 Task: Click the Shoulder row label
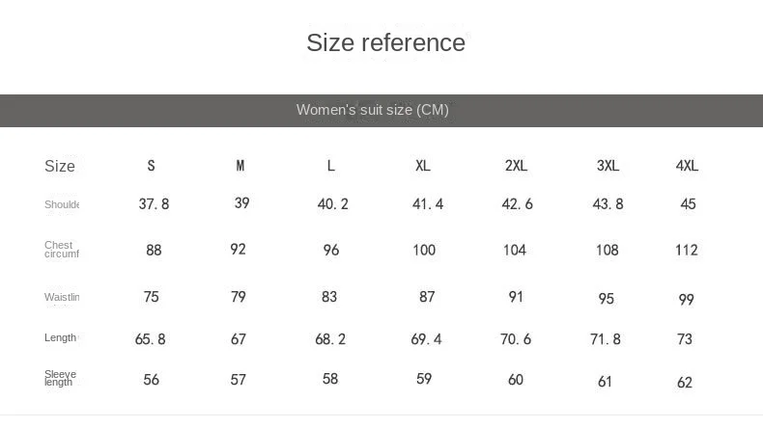(x=62, y=204)
